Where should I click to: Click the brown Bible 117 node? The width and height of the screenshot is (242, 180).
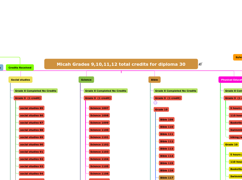point(167,178)
